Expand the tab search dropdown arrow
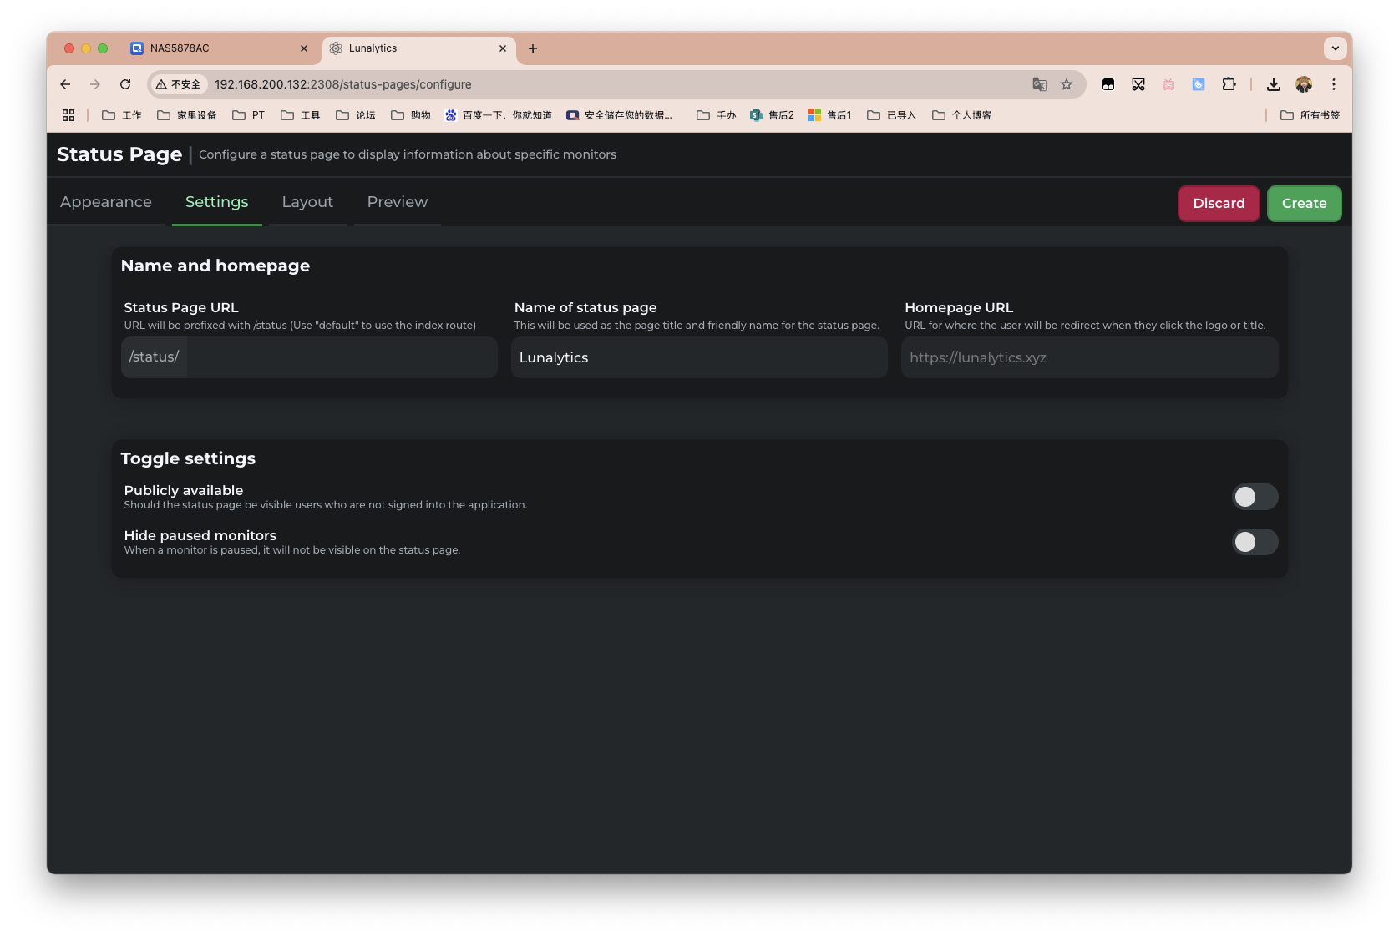1399x936 pixels. click(x=1335, y=48)
